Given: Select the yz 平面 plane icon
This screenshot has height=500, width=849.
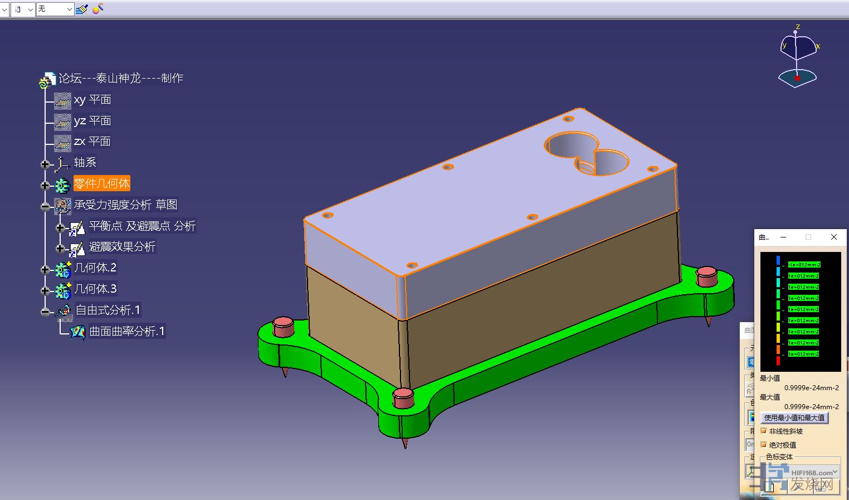Looking at the screenshot, I should [62, 121].
